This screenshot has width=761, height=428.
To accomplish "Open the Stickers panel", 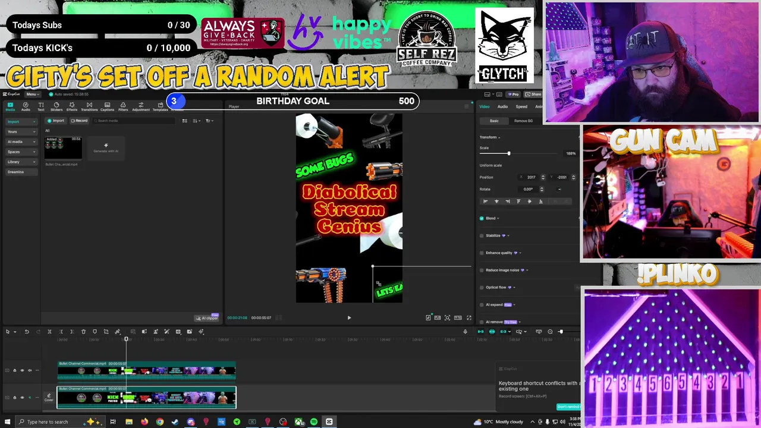I will pos(56,106).
